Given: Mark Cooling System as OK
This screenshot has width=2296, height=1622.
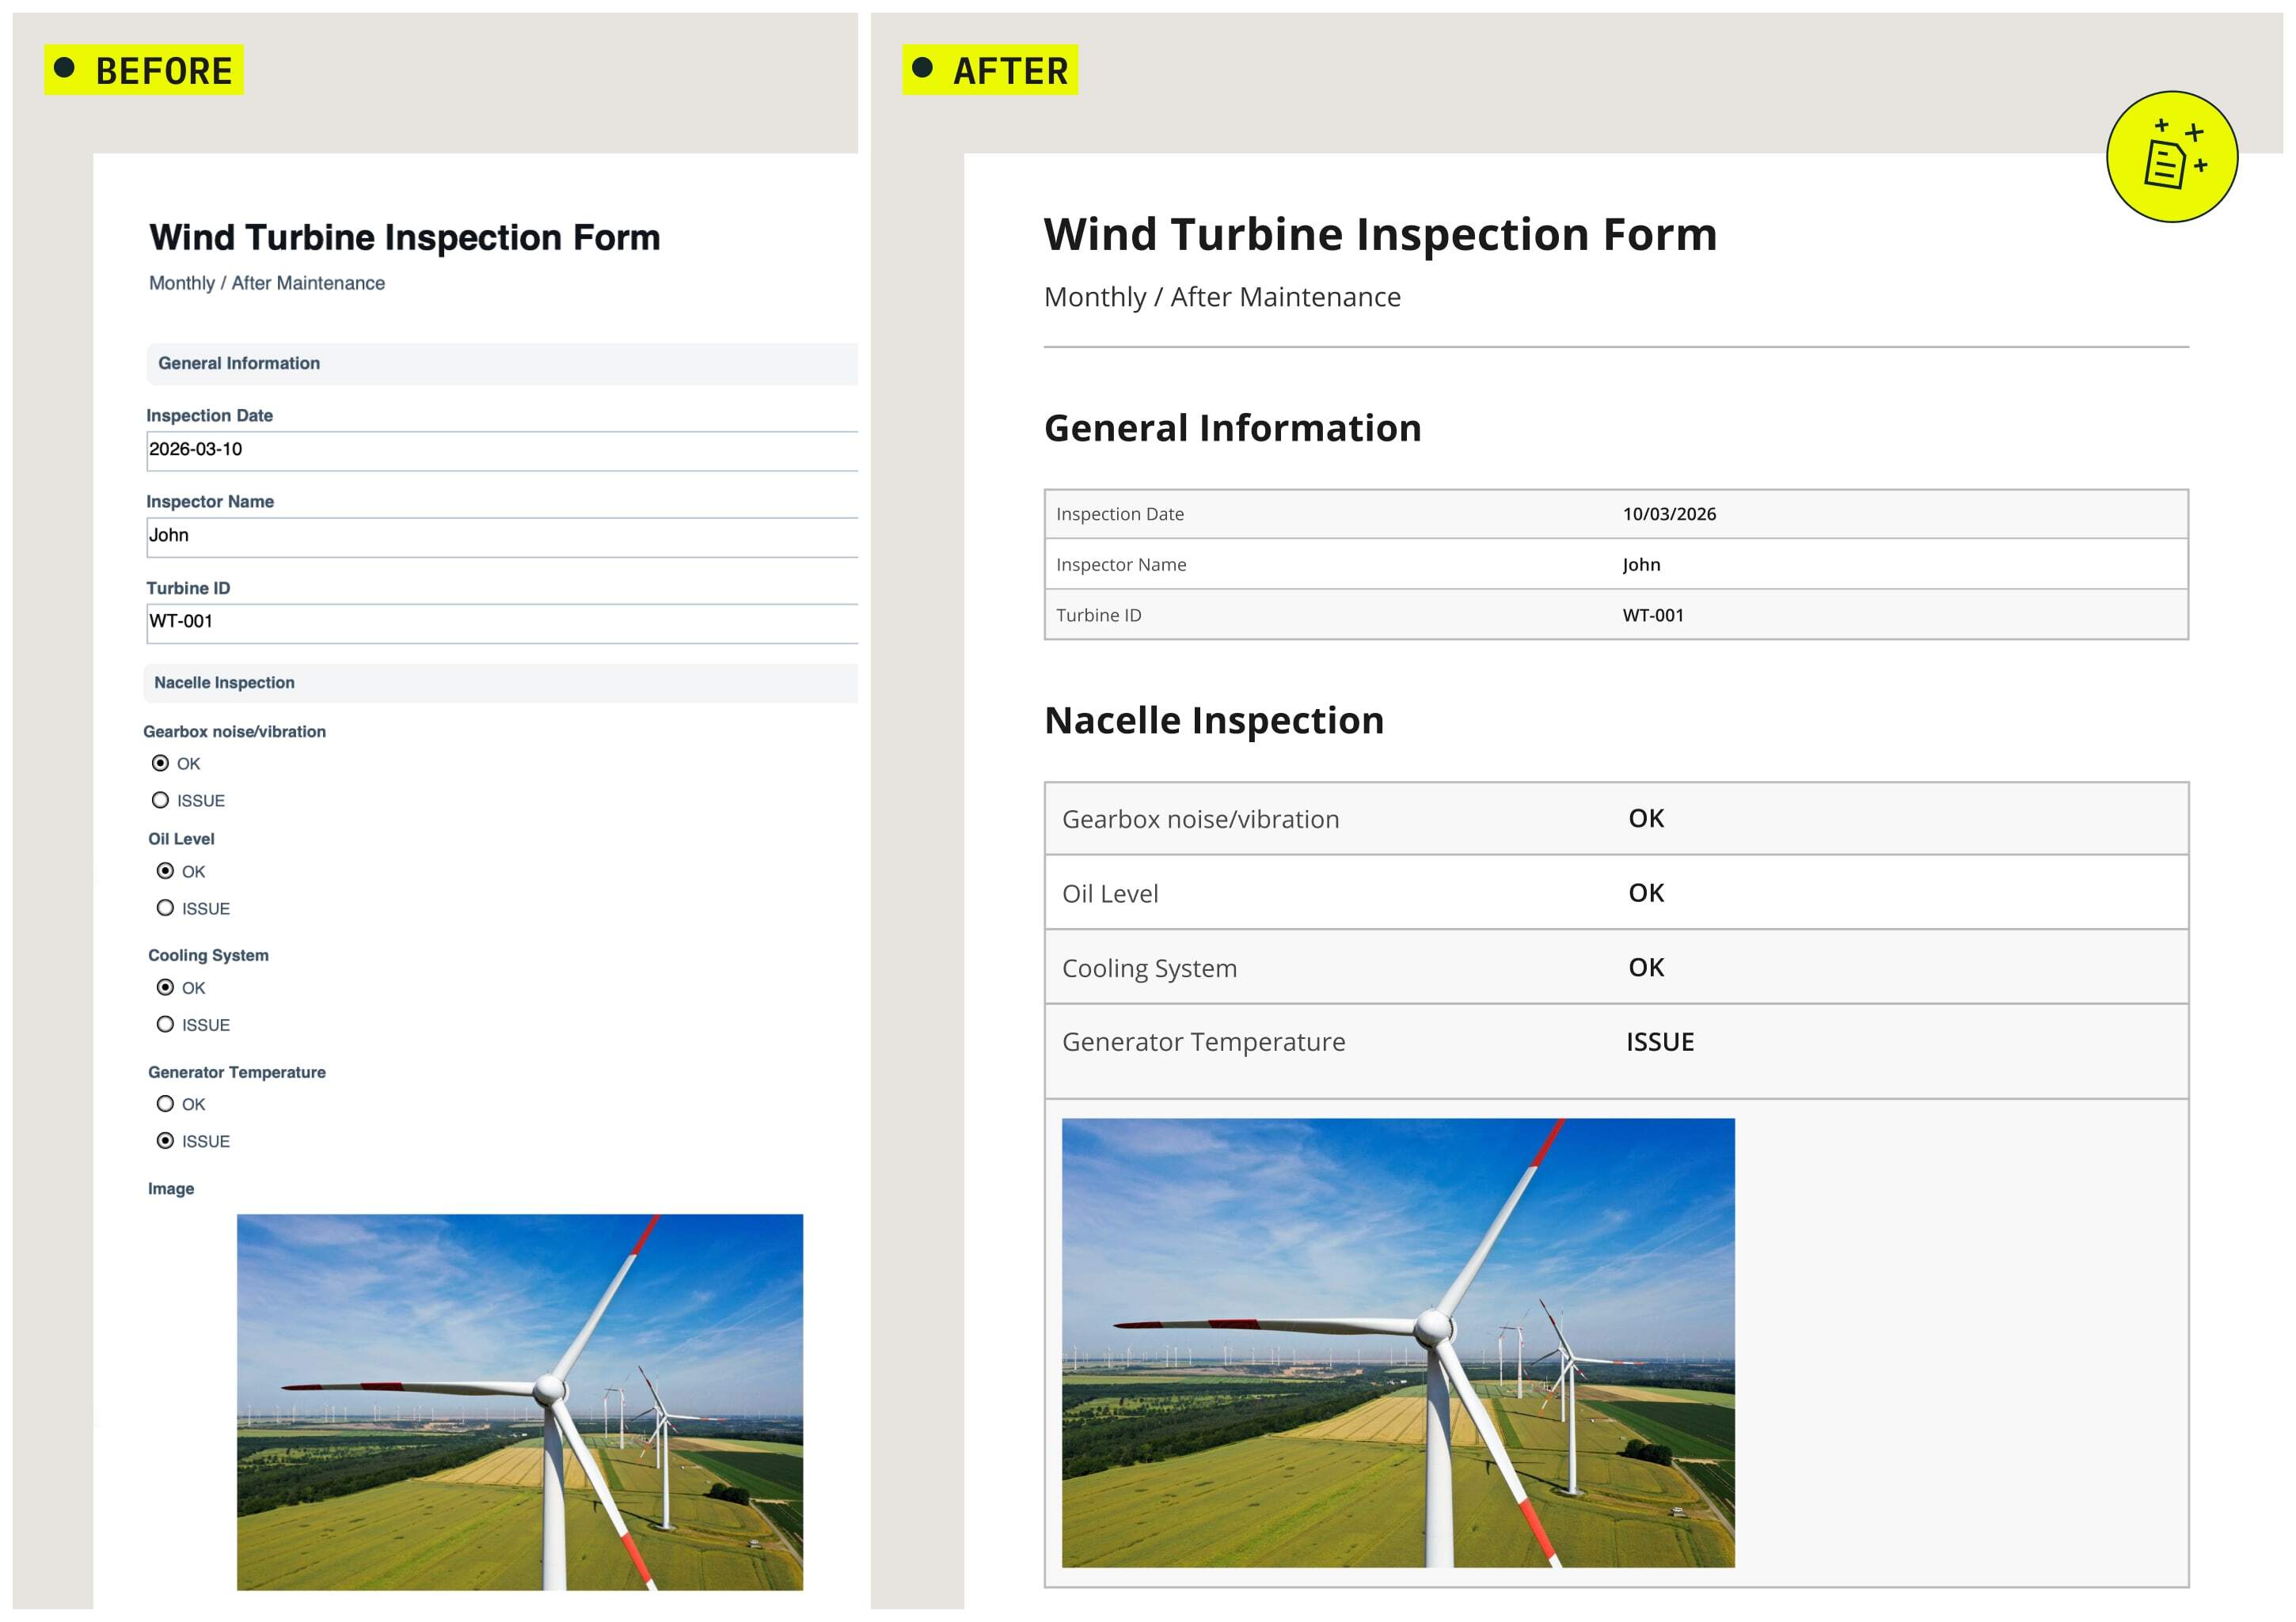Looking at the screenshot, I should (x=165, y=987).
